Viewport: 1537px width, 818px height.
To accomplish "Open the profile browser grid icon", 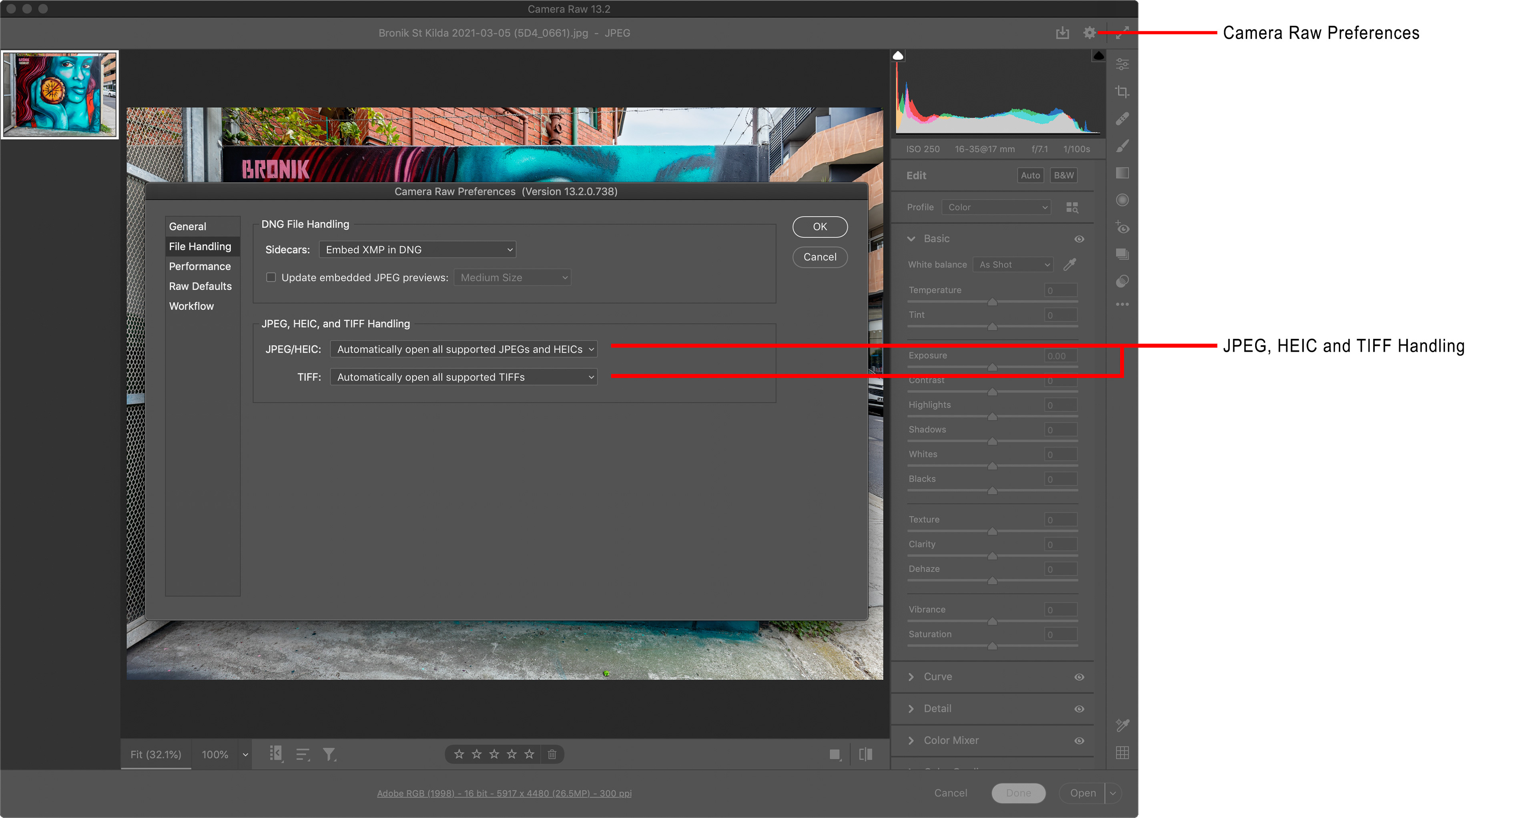I will (1071, 208).
